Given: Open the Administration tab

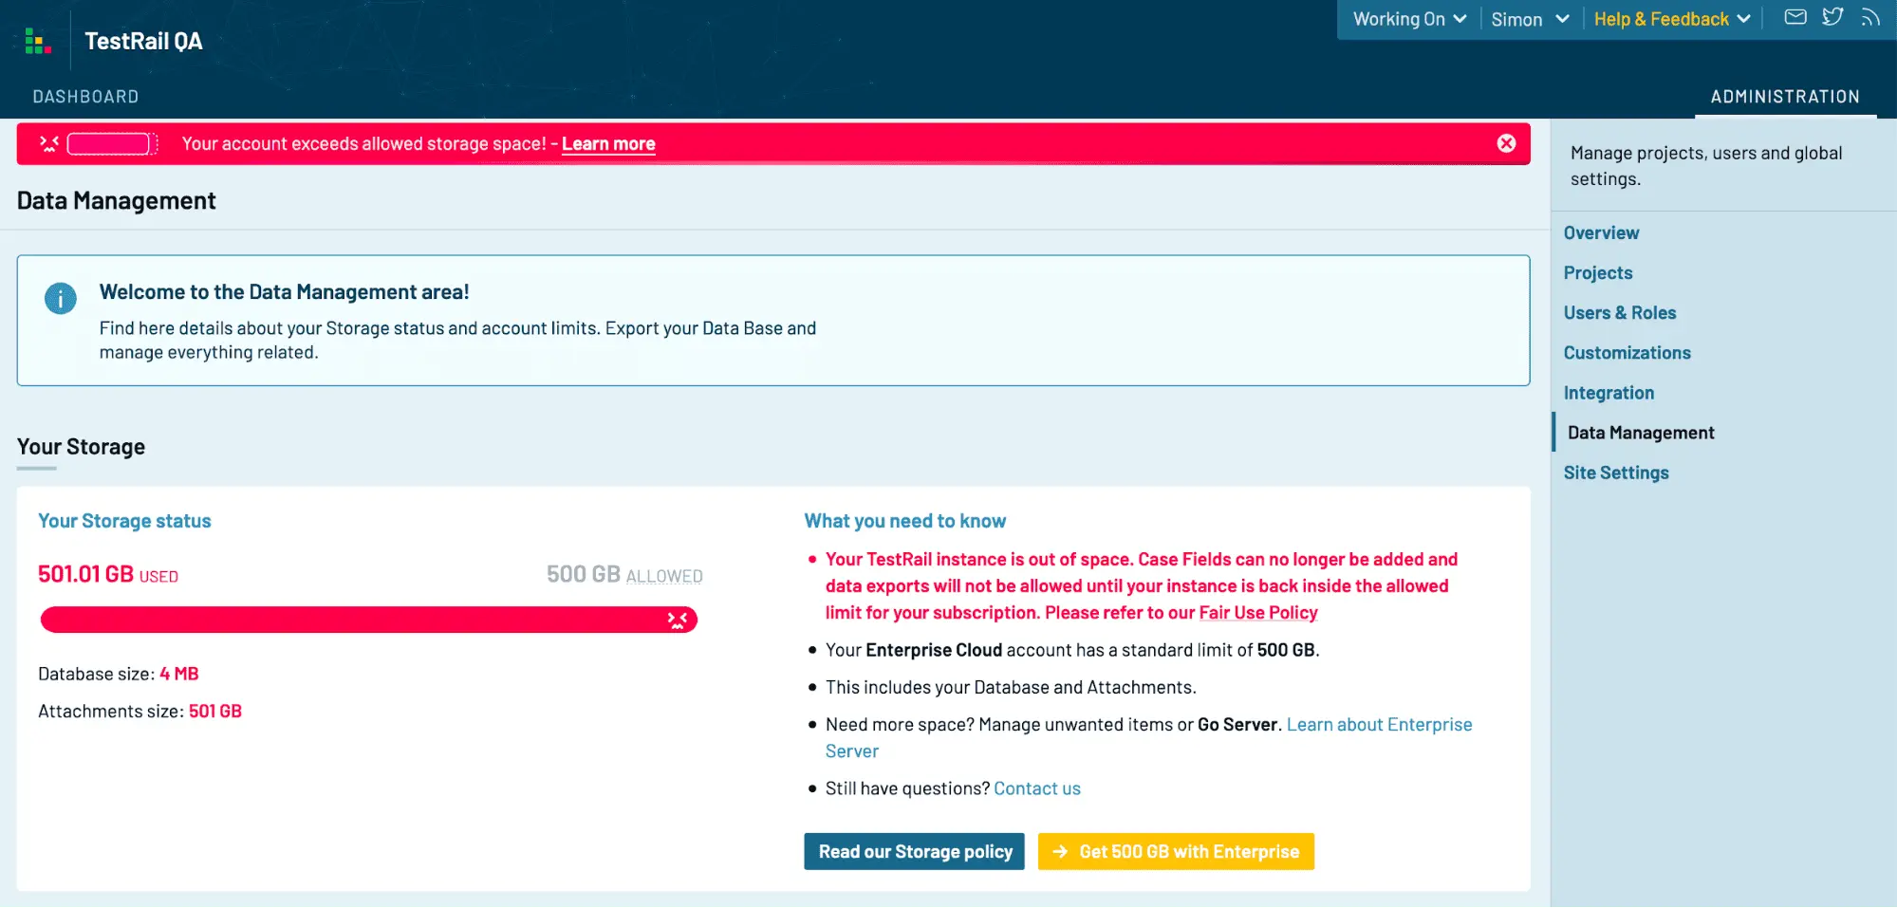Looking at the screenshot, I should point(1785,97).
